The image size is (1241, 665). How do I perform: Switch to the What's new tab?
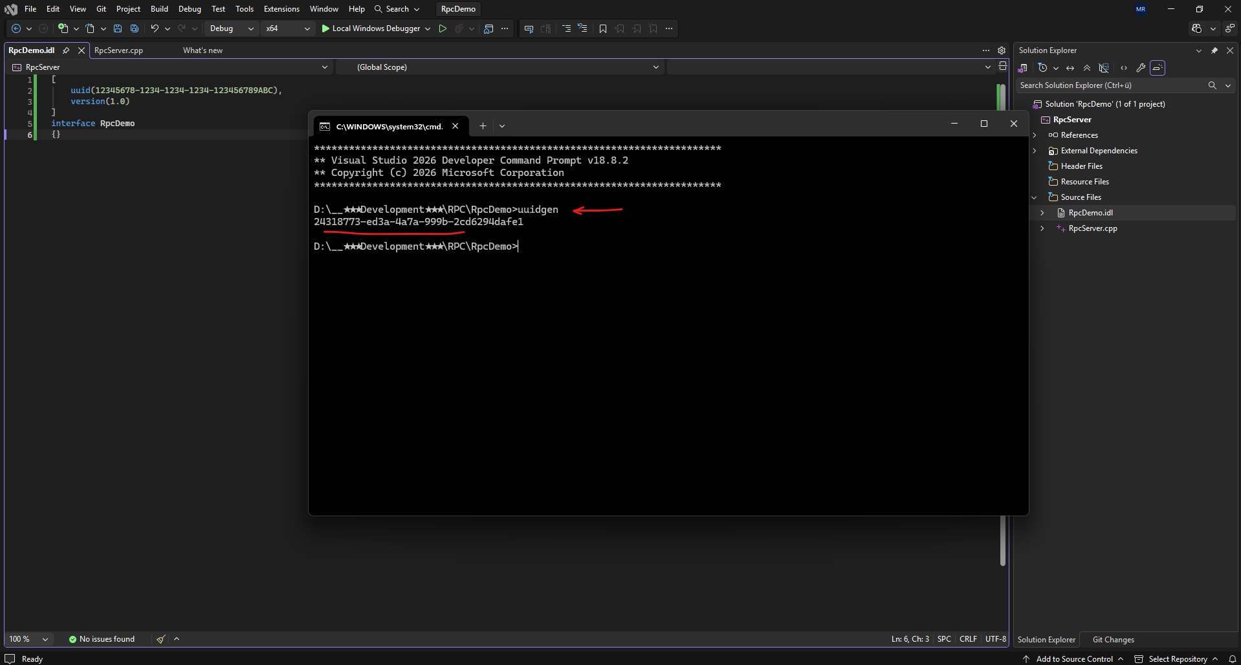(x=203, y=50)
